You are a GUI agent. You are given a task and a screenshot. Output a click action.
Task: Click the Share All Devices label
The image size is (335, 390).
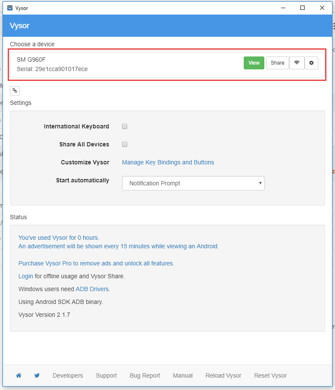(84, 144)
